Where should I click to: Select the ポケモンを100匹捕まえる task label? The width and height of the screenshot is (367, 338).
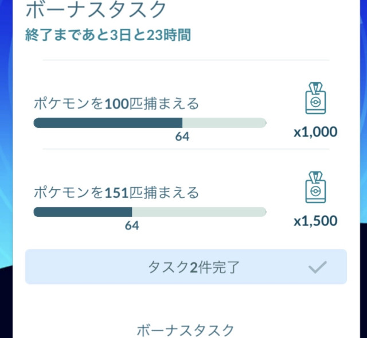pos(116,104)
